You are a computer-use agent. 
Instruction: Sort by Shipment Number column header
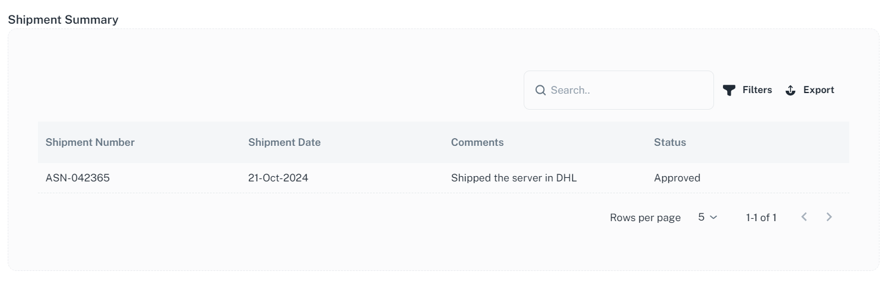click(90, 142)
